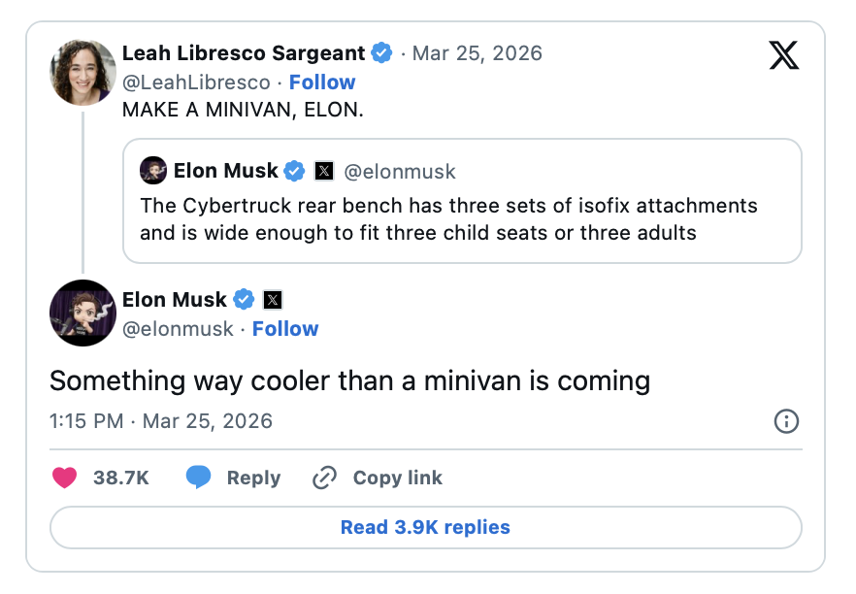Click the X affiliate badge in Elon's reply header
The height and width of the screenshot is (594, 856).
click(x=273, y=300)
